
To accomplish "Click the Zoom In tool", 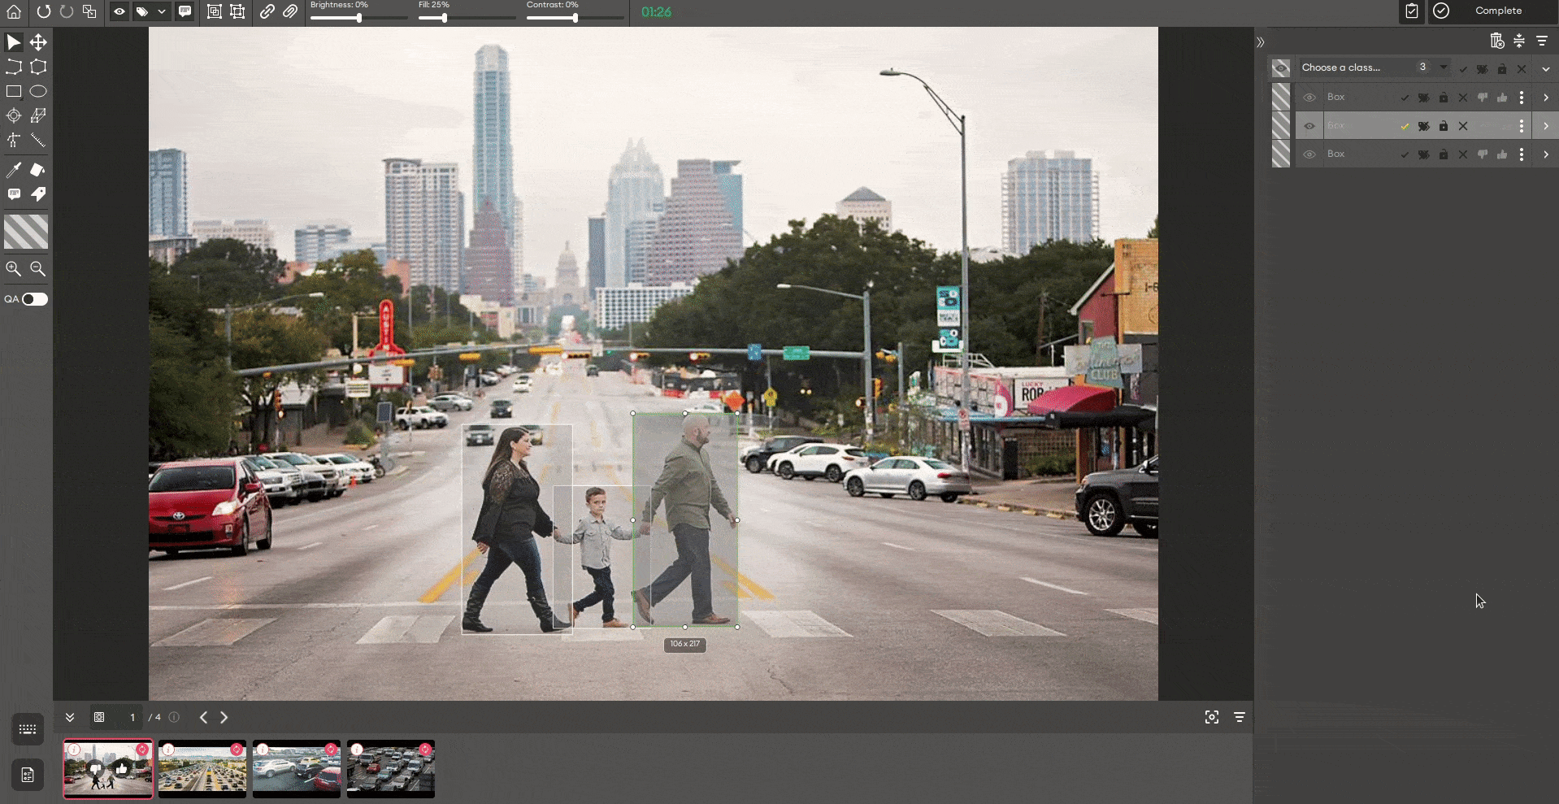I will click(x=13, y=268).
